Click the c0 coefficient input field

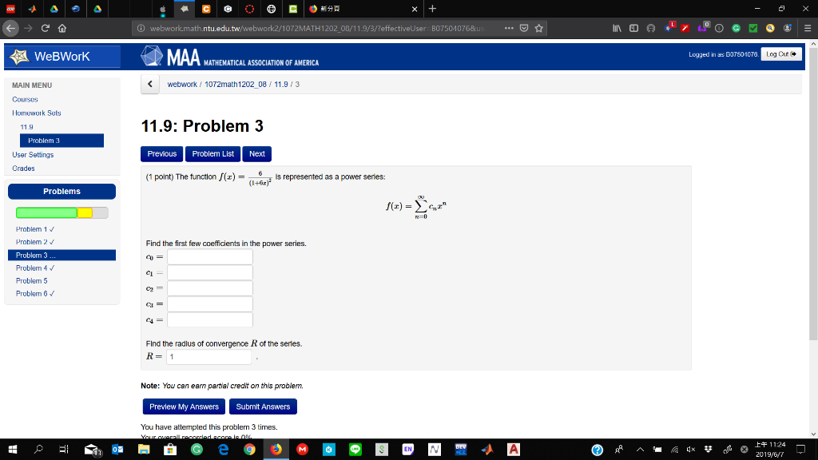tap(209, 256)
